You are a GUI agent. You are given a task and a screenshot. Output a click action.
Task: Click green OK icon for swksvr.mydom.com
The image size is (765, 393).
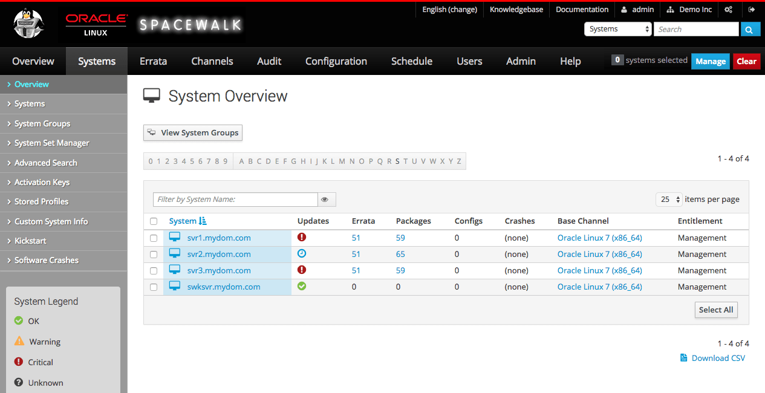coord(302,286)
